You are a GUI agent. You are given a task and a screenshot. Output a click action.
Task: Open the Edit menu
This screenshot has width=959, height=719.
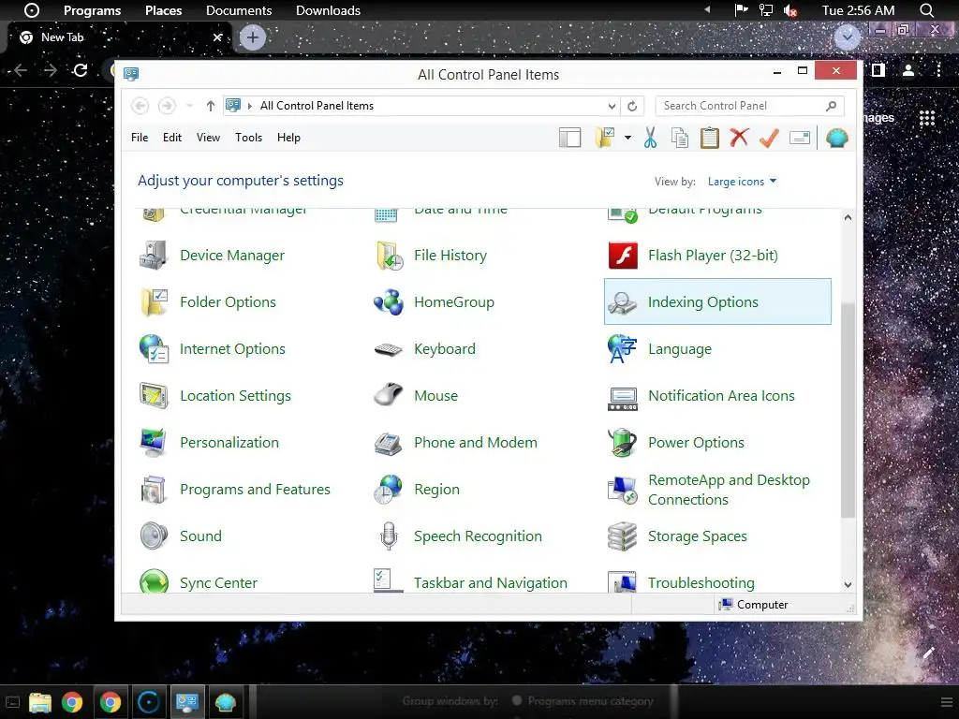pos(172,138)
